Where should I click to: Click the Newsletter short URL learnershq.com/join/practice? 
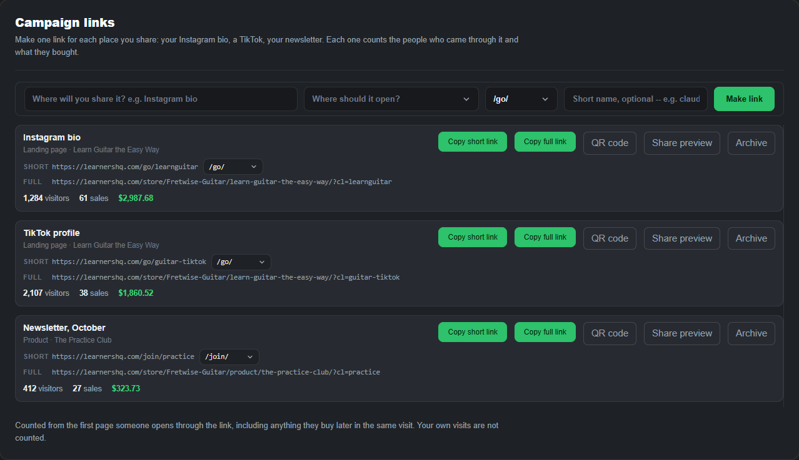pos(123,356)
